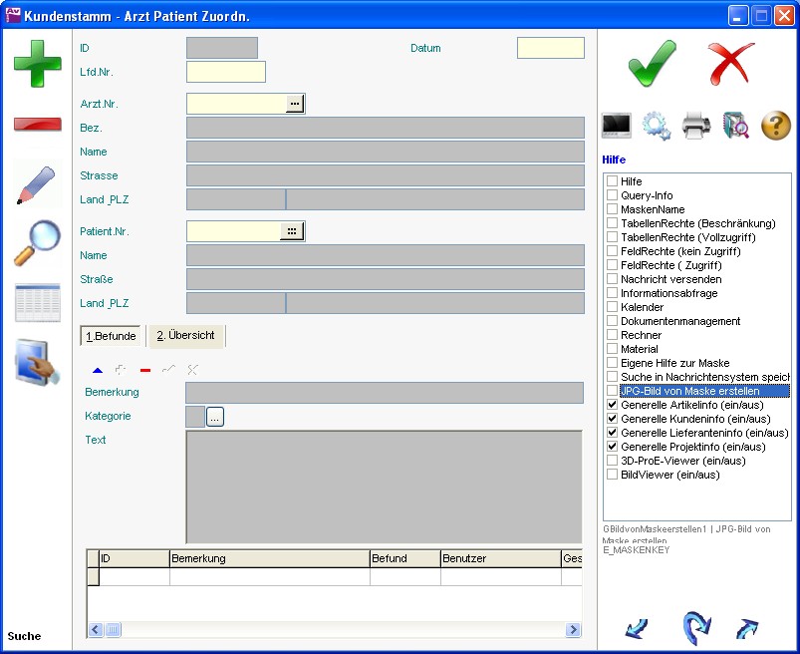The height and width of the screenshot is (654, 800).
Task: Click the Datum input field
Action: [550, 49]
